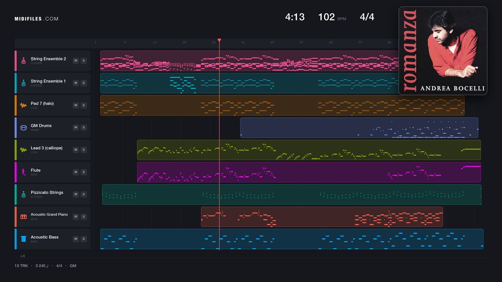Select the red Acoustic Grand Piano clip

(322, 217)
